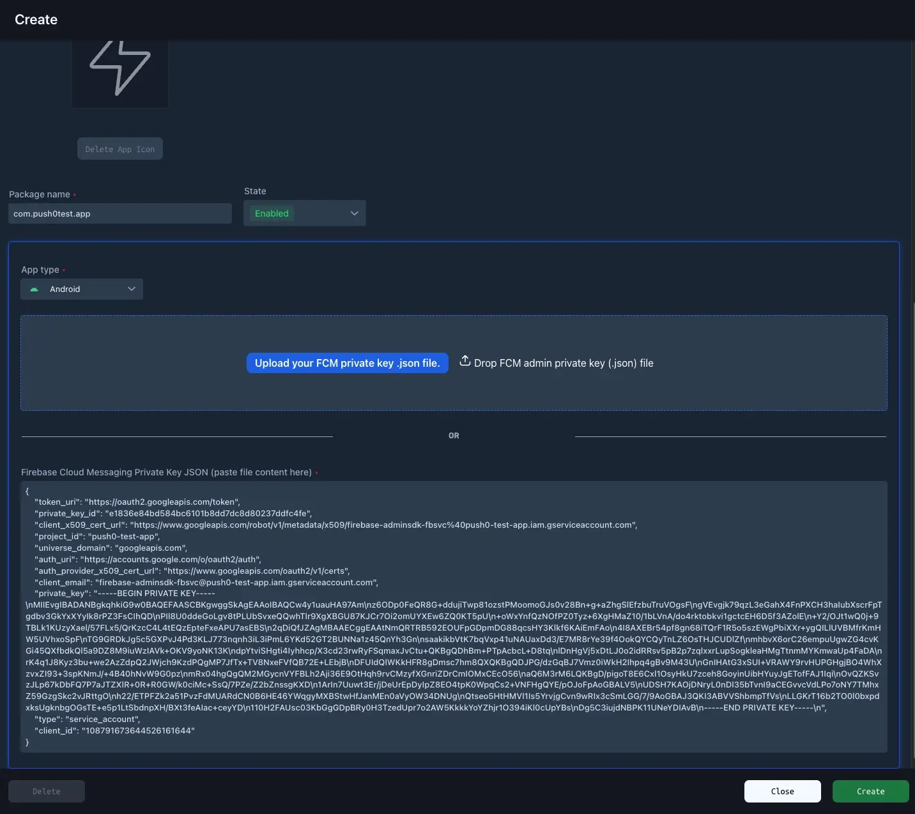Click the com.push0test.app text value

pyautogui.click(x=51, y=213)
